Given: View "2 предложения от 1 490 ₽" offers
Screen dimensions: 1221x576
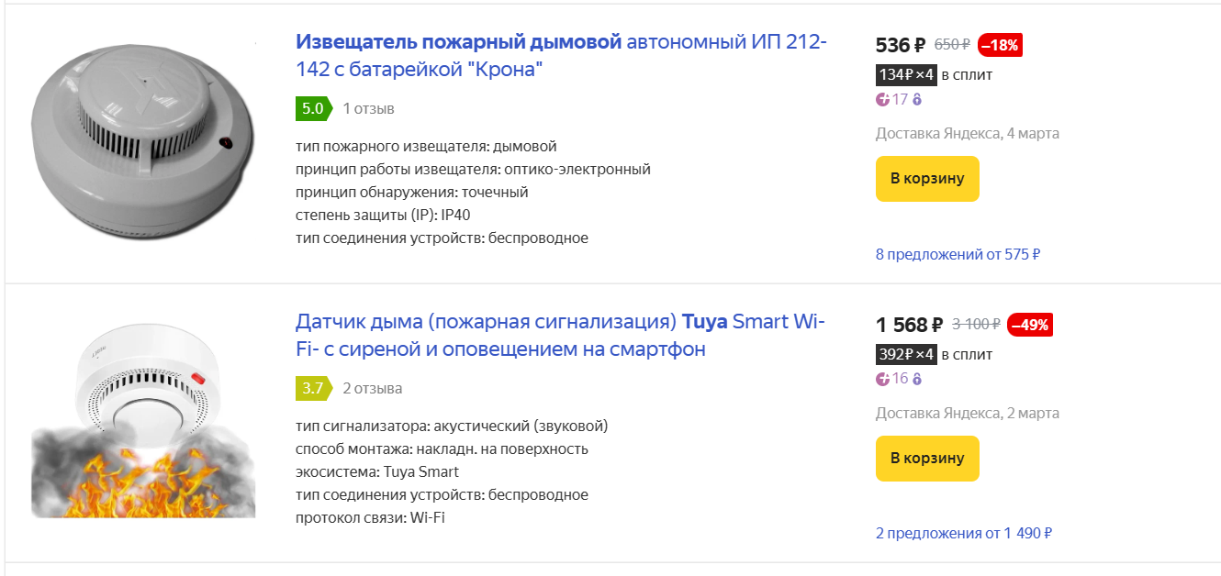Looking at the screenshot, I should click(x=963, y=533).
